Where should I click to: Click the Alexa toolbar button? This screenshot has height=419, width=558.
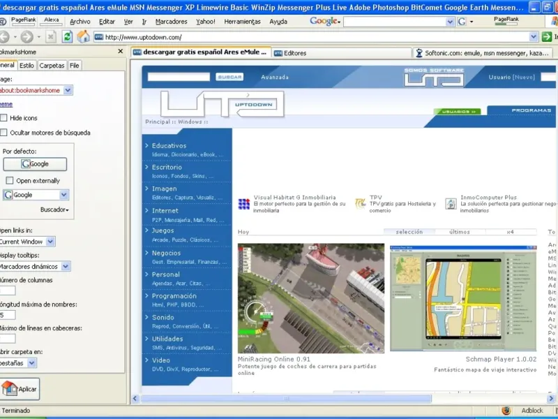(52, 22)
